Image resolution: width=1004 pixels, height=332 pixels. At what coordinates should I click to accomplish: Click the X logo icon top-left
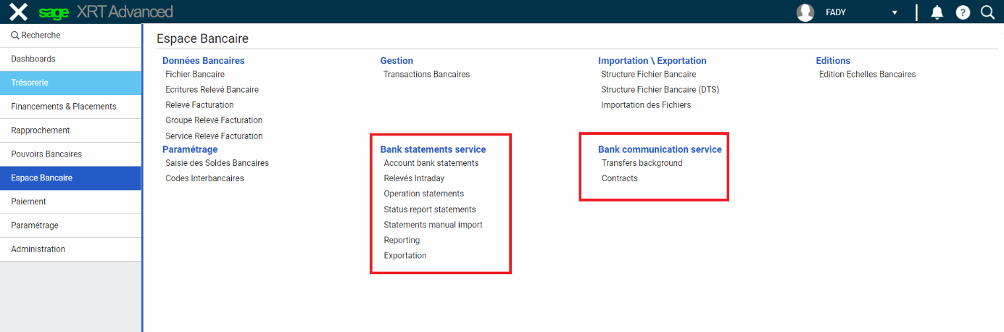19,12
